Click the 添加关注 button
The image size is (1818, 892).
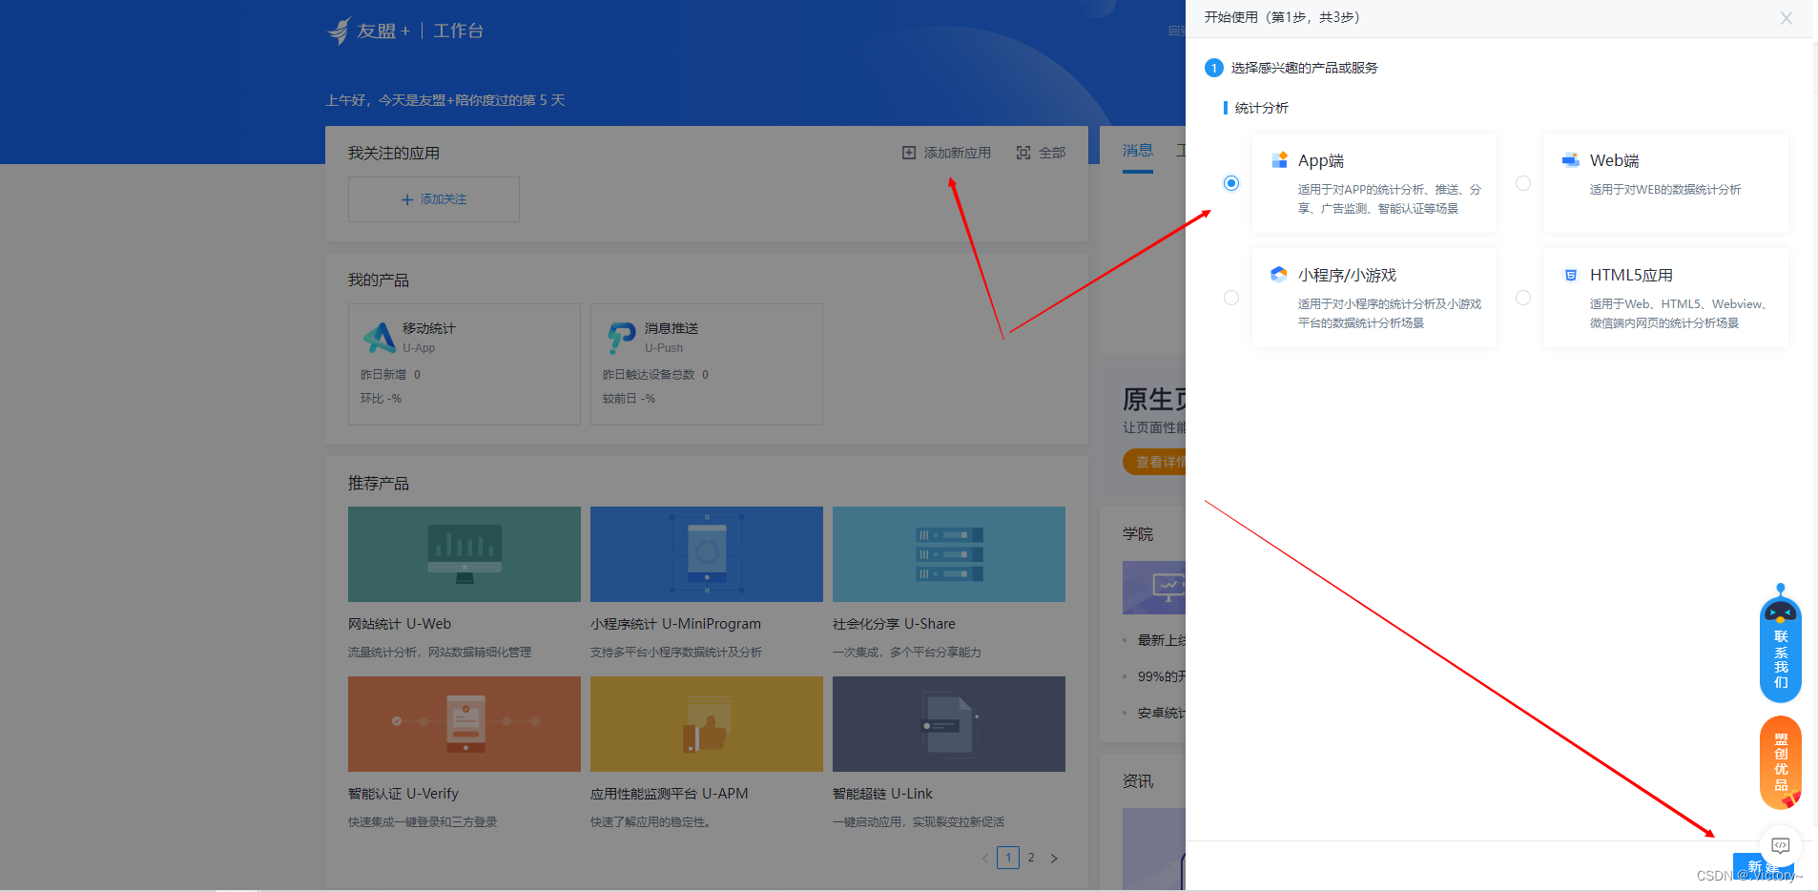click(x=434, y=199)
